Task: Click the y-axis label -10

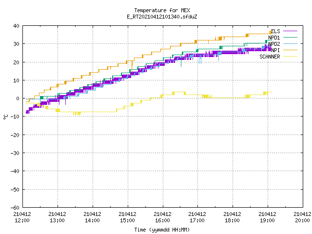Action: coord(15,117)
